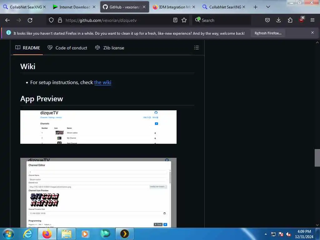Click the page vertical scrollbar thumb
This screenshot has width=320, height=240.
[x=317, y=158]
